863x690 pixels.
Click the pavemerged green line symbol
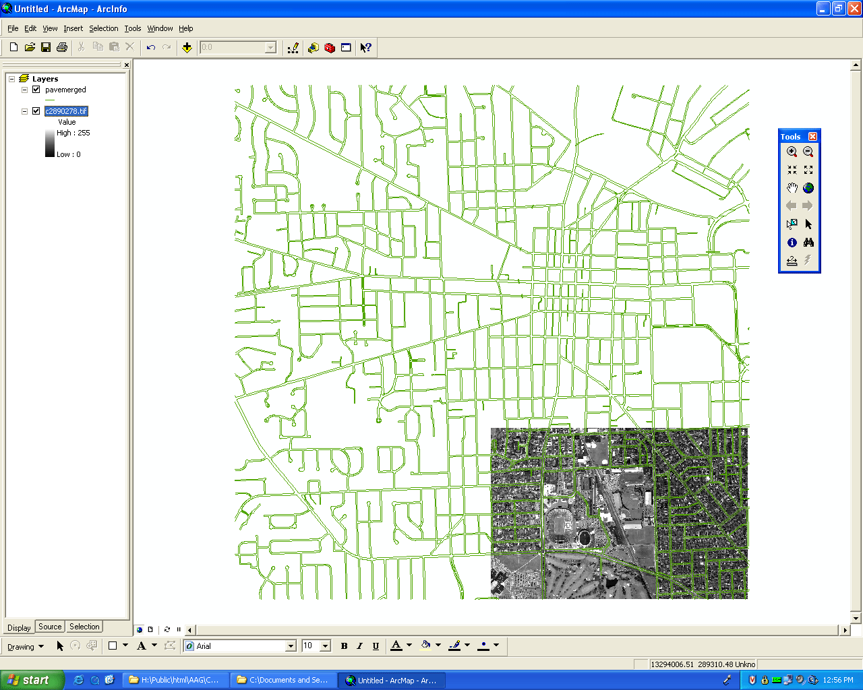(x=50, y=100)
